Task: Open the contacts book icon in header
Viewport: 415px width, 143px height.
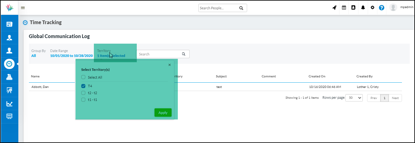Action: pos(353,8)
